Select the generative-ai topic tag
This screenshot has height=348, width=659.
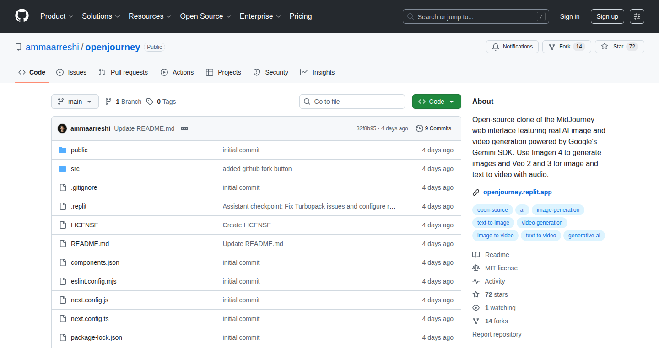coord(584,236)
